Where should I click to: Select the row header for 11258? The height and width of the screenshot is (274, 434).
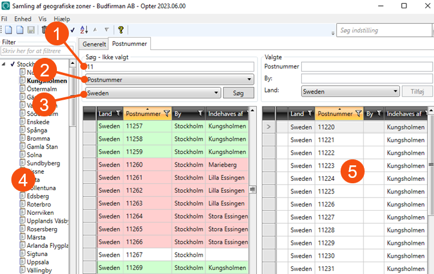pyautogui.click(x=90, y=139)
